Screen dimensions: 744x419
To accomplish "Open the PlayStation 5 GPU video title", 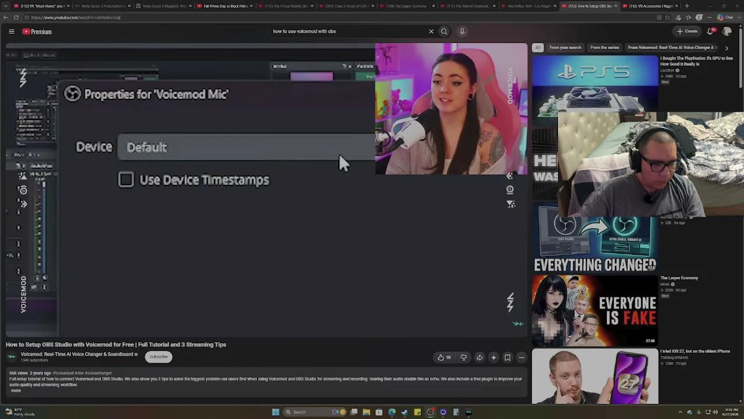I will coord(696,61).
